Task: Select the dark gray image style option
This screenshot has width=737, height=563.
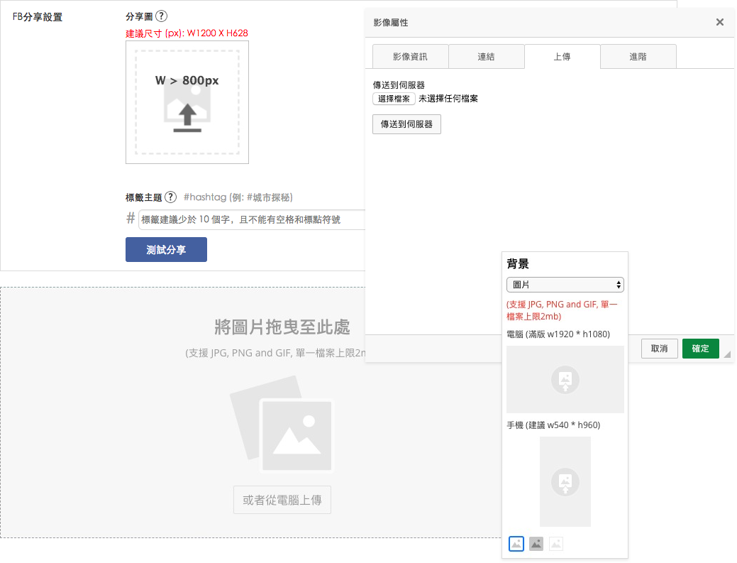Action: (x=536, y=544)
